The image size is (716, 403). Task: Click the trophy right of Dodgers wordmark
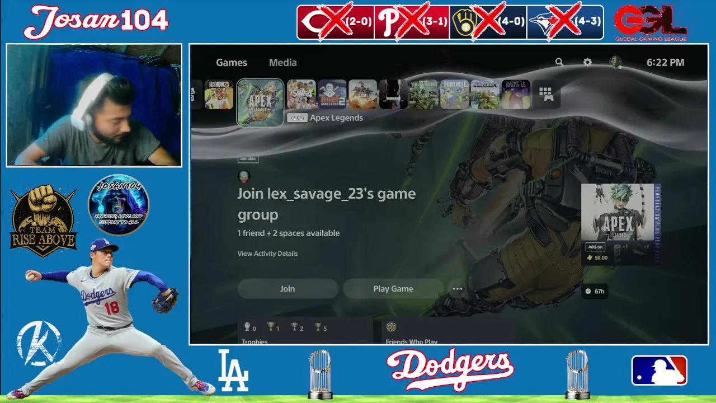pos(577,373)
